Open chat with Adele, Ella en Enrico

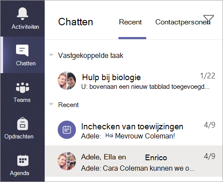click(x=134, y=161)
